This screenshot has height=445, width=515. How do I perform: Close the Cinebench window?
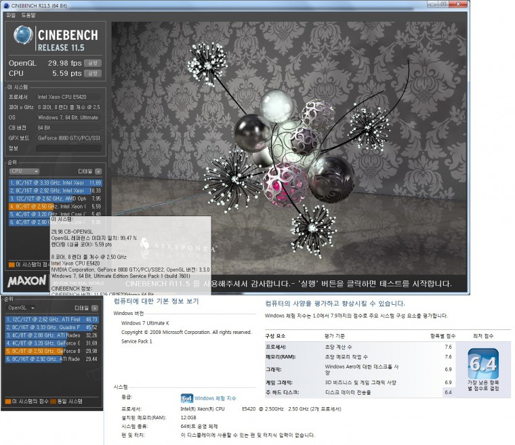point(458,4)
